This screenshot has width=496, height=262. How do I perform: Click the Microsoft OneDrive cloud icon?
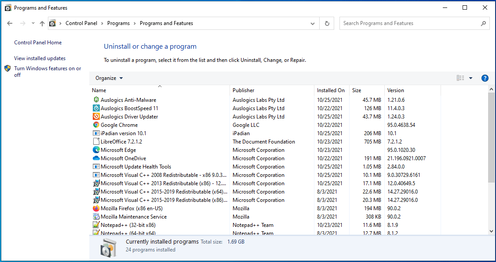tap(97, 158)
